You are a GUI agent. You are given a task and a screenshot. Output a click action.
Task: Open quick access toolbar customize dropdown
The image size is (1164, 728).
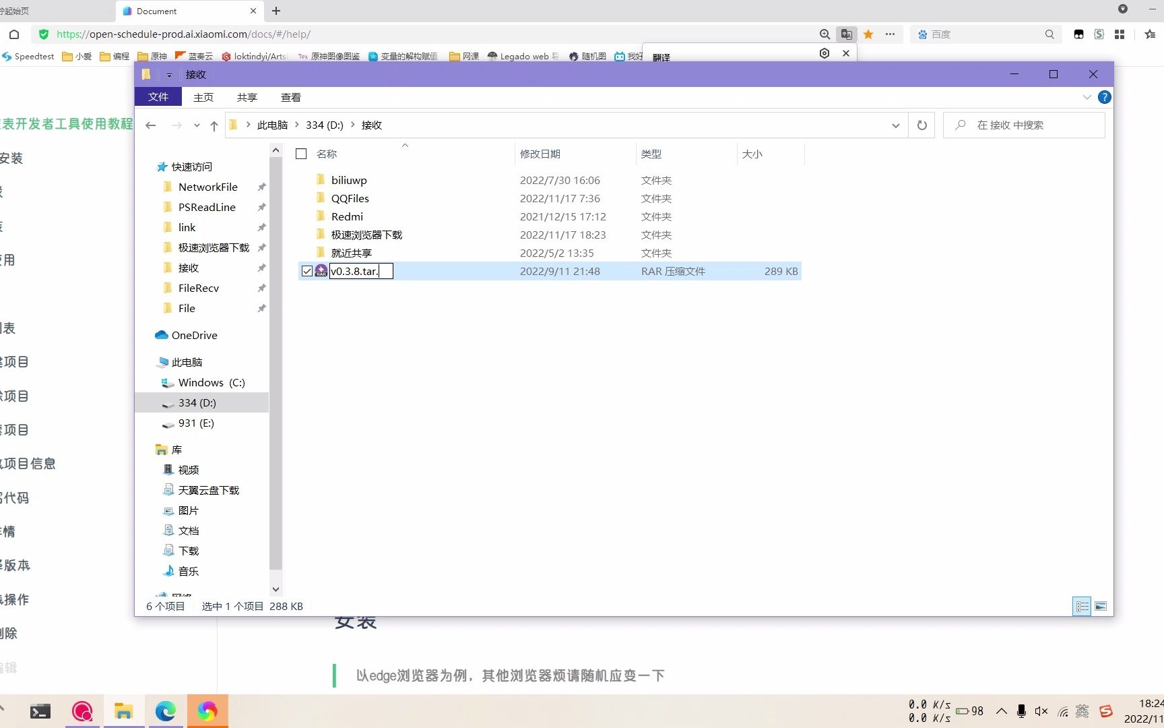point(169,75)
